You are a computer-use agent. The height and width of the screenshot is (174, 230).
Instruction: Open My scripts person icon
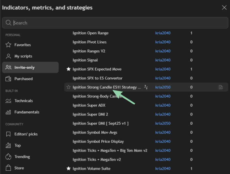tap(8, 56)
